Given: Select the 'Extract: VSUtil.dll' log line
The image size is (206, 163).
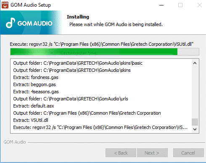Looking at the screenshot, I should (31, 120).
